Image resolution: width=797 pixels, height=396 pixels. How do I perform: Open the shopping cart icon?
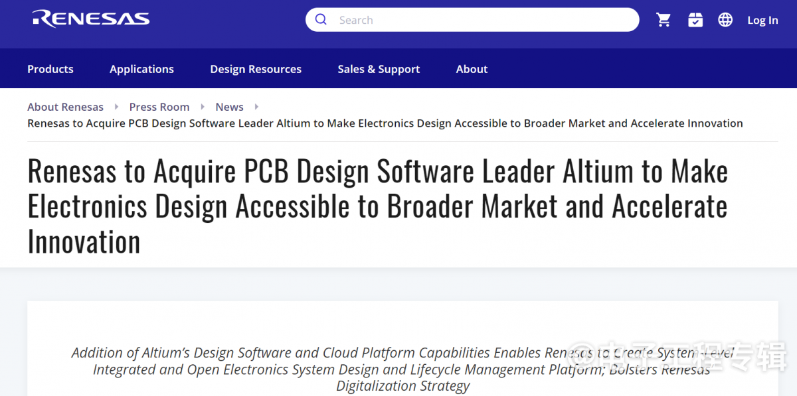664,20
